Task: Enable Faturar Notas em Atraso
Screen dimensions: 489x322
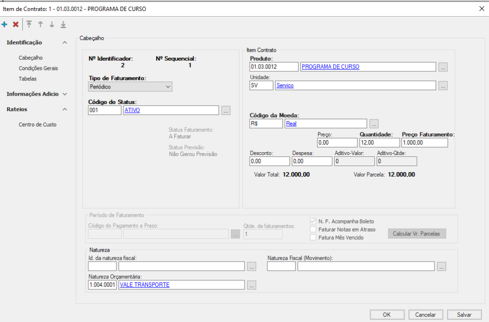Action: 313,230
